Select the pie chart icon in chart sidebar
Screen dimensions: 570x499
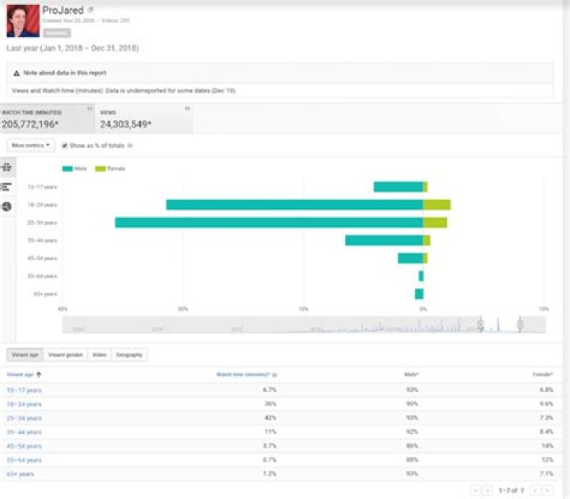[6, 207]
